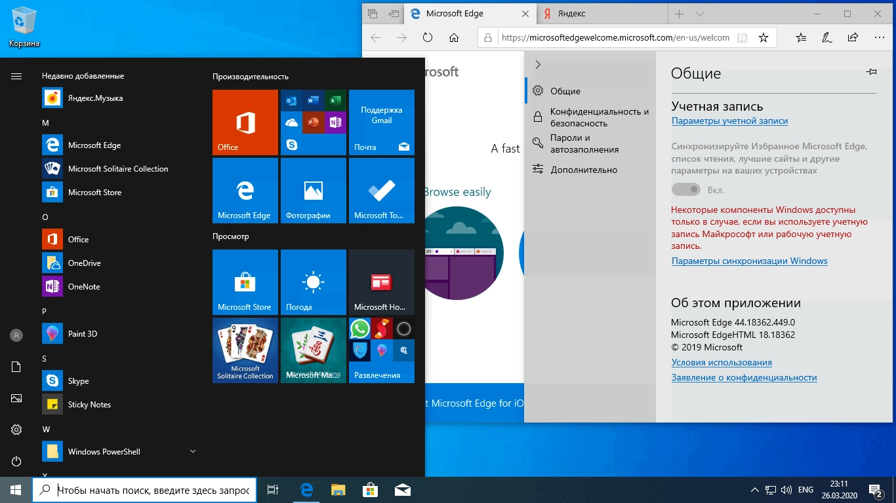
Task: Open the Favorites hub in Edge
Action: click(x=801, y=38)
